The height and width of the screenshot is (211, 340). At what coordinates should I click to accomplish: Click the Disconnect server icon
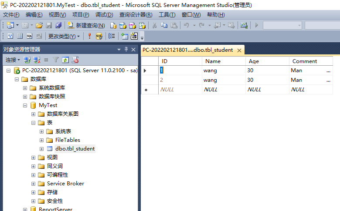click(x=37, y=60)
